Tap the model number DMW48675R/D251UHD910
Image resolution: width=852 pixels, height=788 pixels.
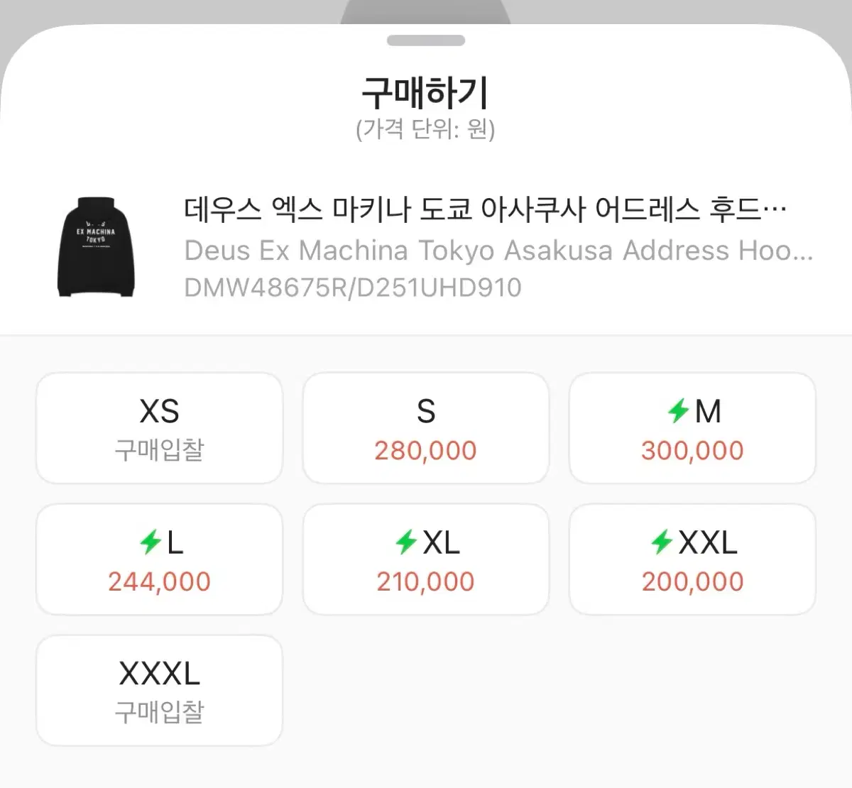click(353, 288)
